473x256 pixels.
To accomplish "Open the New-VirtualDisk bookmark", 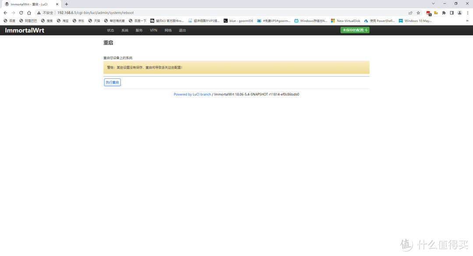I will (x=346, y=21).
